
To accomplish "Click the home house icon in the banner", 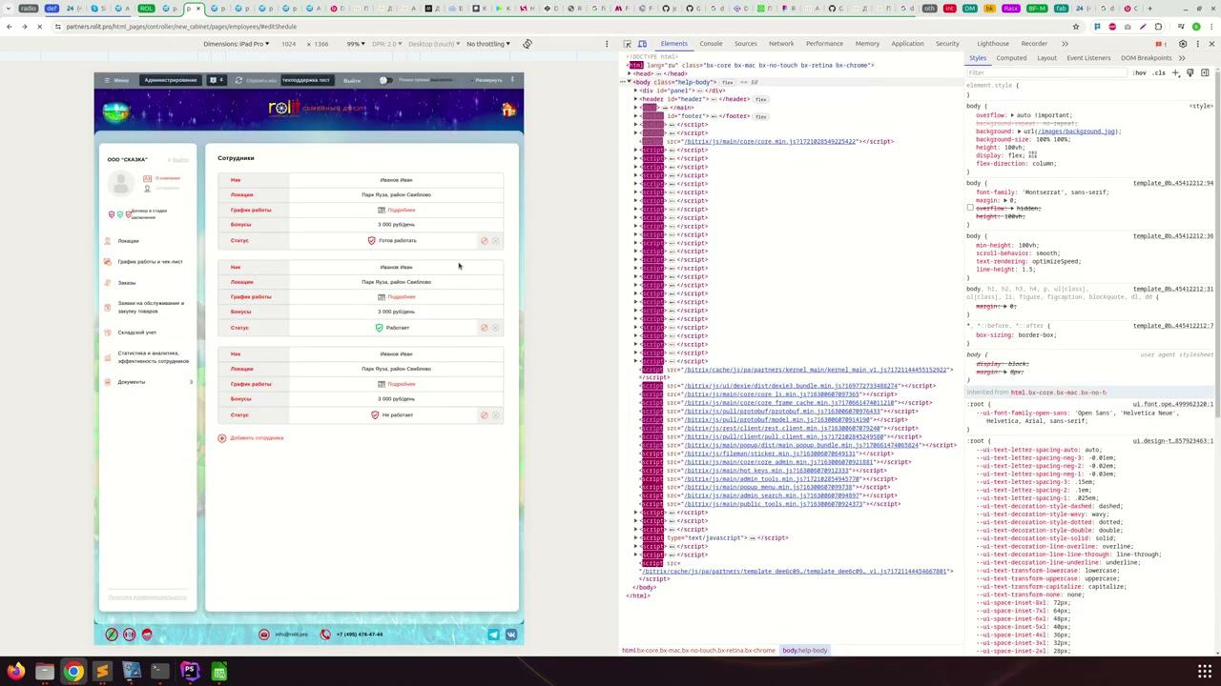I will click(x=508, y=110).
